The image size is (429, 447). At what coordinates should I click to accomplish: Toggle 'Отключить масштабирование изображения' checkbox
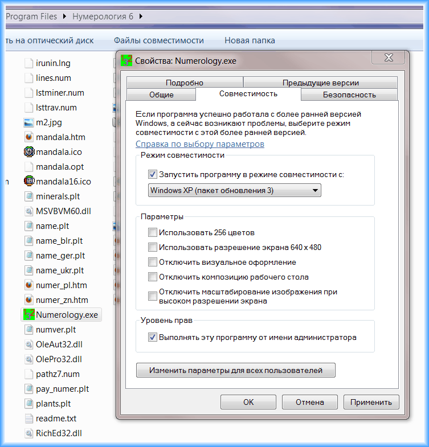point(153,296)
